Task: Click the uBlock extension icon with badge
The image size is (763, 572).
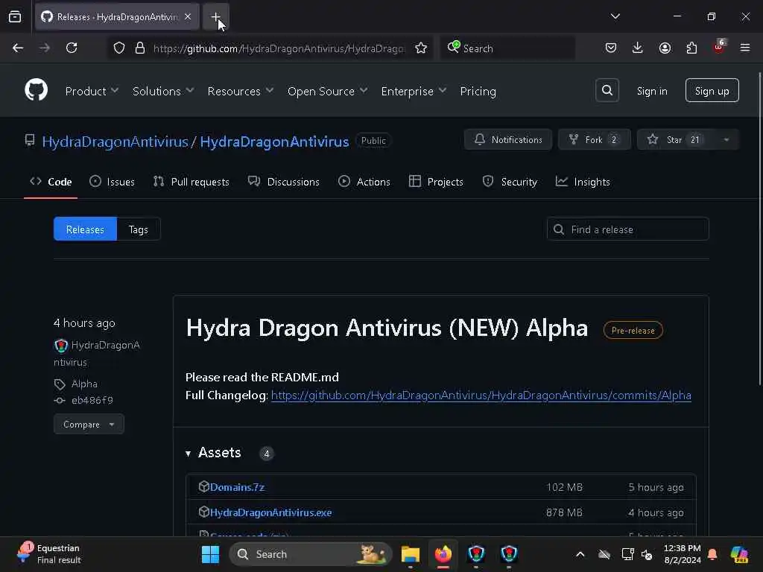Action: click(x=719, y=47)
